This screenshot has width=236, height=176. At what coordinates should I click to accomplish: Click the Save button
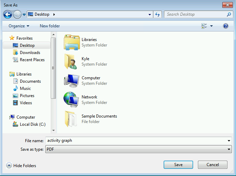[178, 165]
